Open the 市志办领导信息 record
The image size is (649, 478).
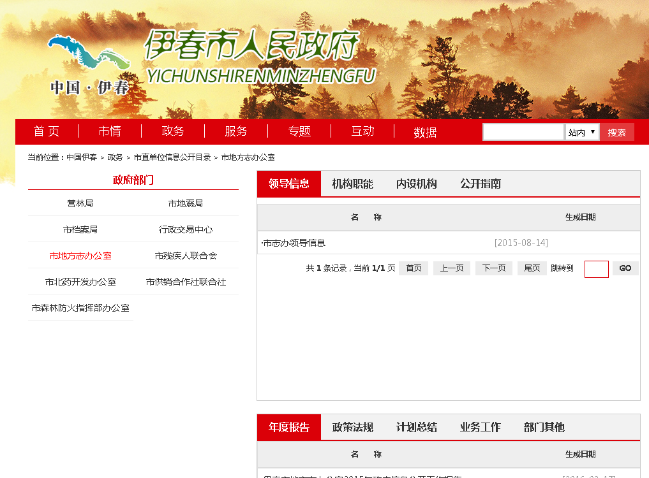tap(294, 243)
